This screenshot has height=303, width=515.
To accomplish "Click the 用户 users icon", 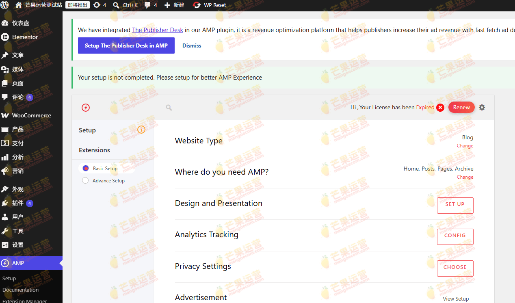I will [5, 217].
